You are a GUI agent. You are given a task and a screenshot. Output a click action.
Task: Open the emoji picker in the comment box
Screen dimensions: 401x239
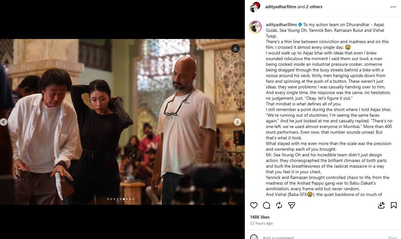(254, 237)
